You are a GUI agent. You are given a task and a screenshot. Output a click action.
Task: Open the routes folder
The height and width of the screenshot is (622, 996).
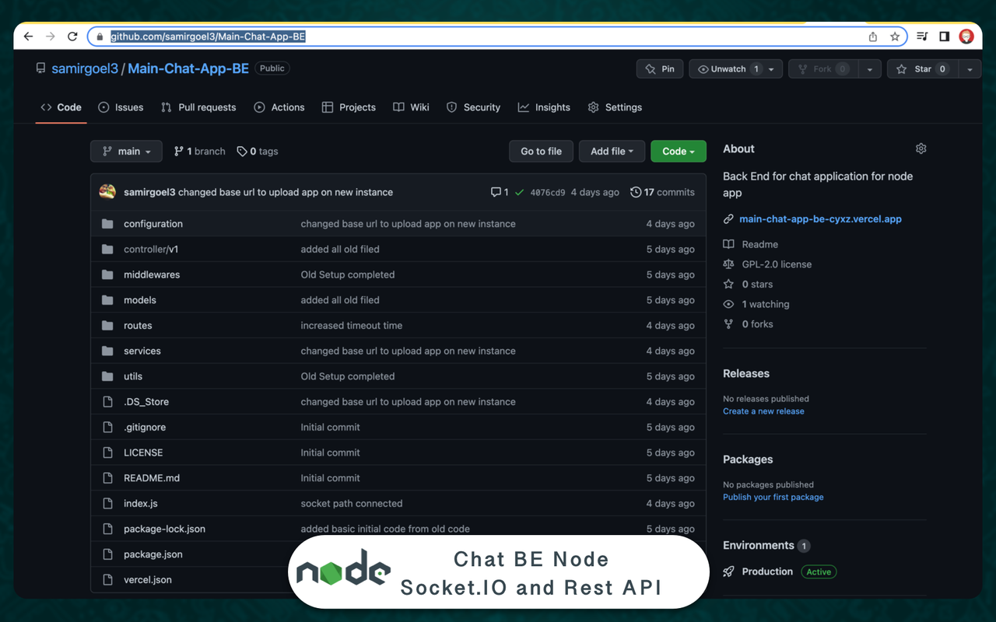138,326
